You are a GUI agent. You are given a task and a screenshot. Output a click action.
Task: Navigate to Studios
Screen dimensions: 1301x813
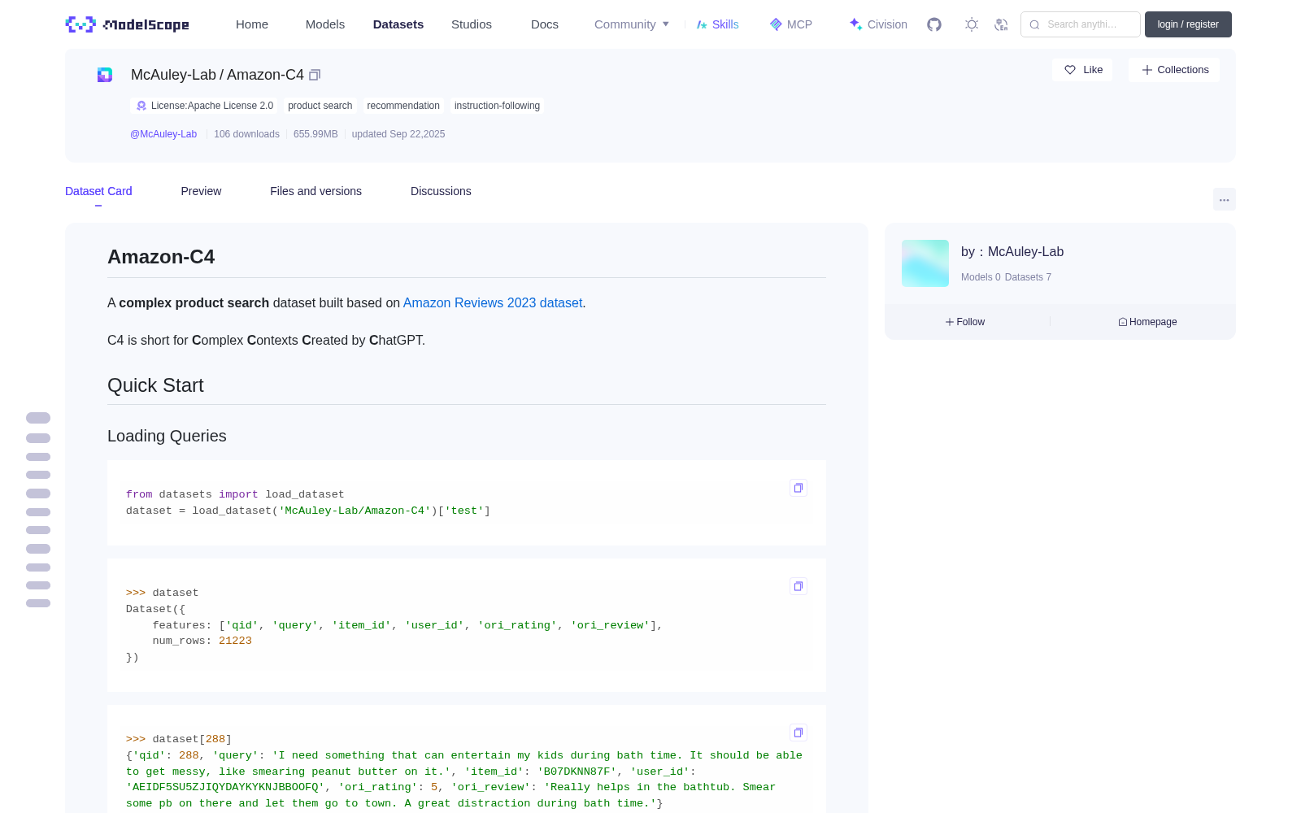pyautogui.click(x=472, y=24)
